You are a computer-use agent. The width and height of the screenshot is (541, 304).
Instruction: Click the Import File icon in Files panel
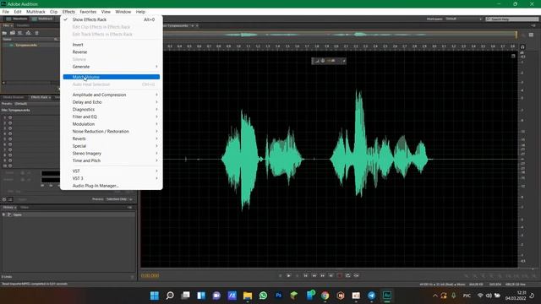click(13, 33)
